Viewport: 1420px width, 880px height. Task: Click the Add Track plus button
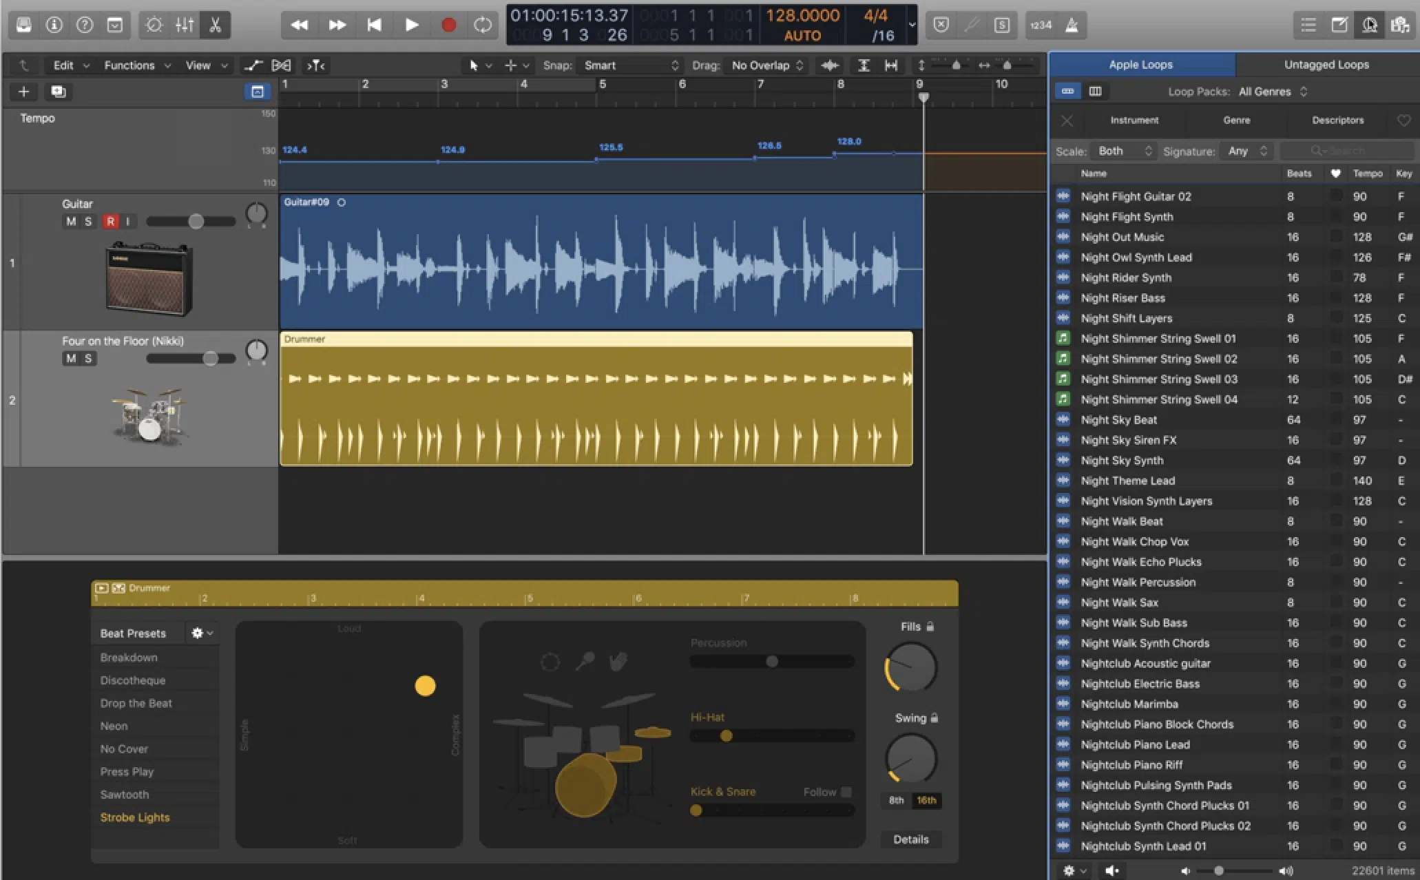point(23,92)
